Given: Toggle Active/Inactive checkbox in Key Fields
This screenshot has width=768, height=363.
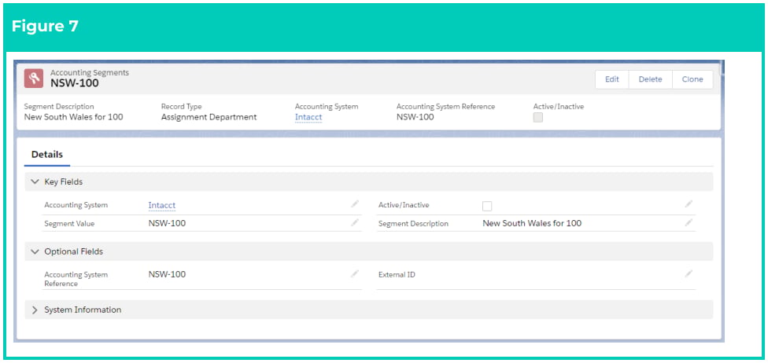Looking at the screenshot, I should (x=487, y=206).
